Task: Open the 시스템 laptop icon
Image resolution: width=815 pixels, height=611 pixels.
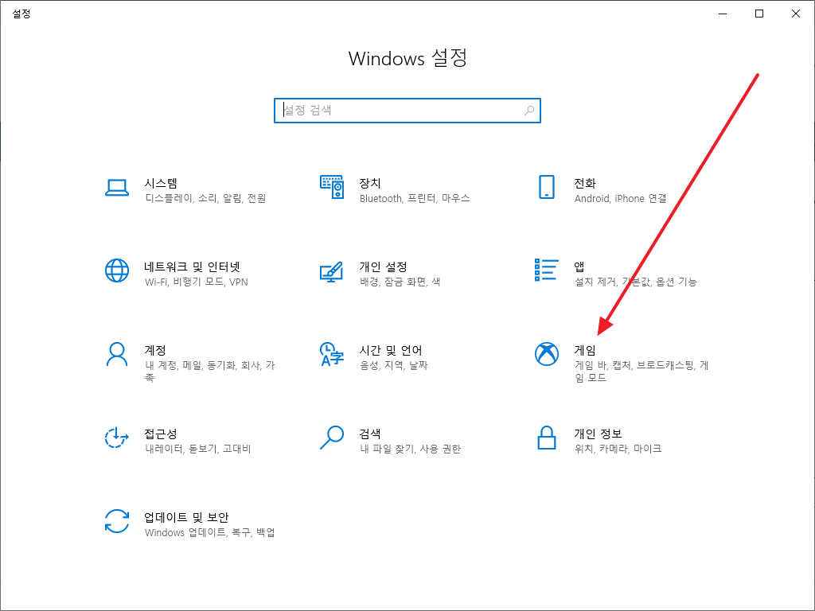Action: click(x=117, y=188)
